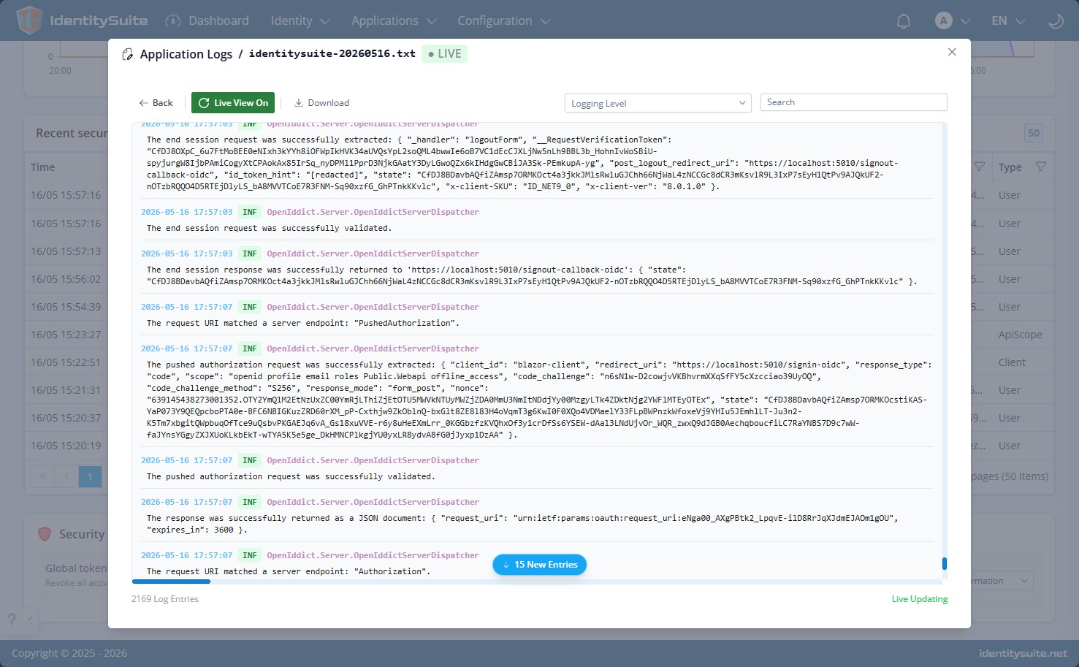The height and width of the screenshot is (667, 1079).
Task: Click 'The end session request was successfully validated.' entry
Action: (x=269, y=228)
